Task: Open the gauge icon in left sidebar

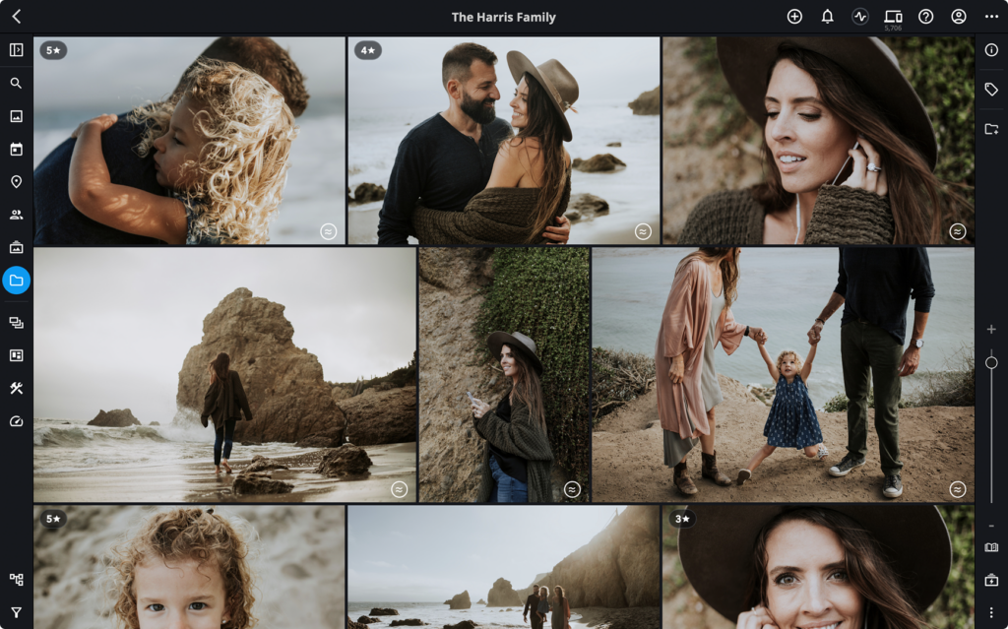Action: click(17, 421)
